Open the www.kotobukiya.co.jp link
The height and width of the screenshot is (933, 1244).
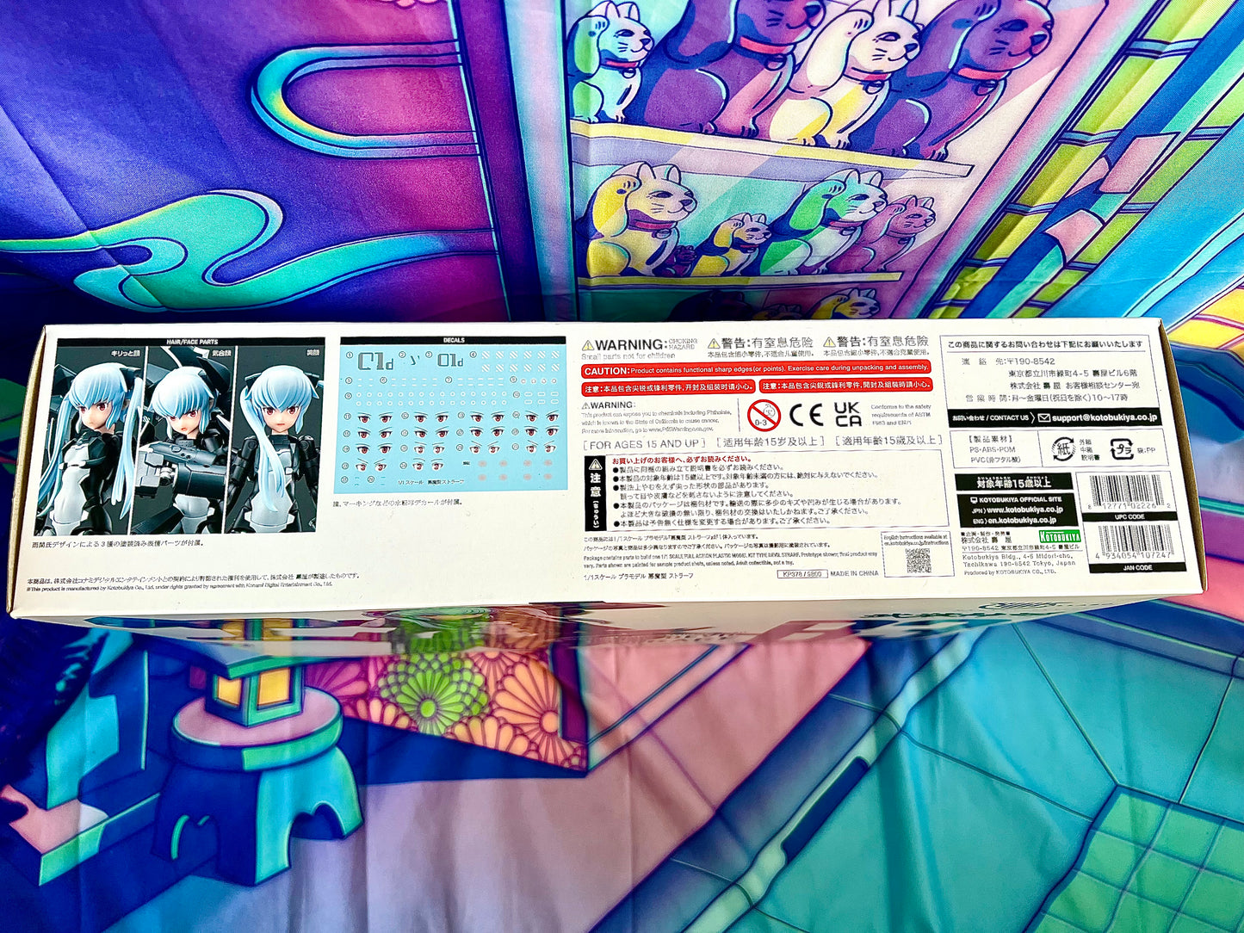click(x=1025, y=510)
